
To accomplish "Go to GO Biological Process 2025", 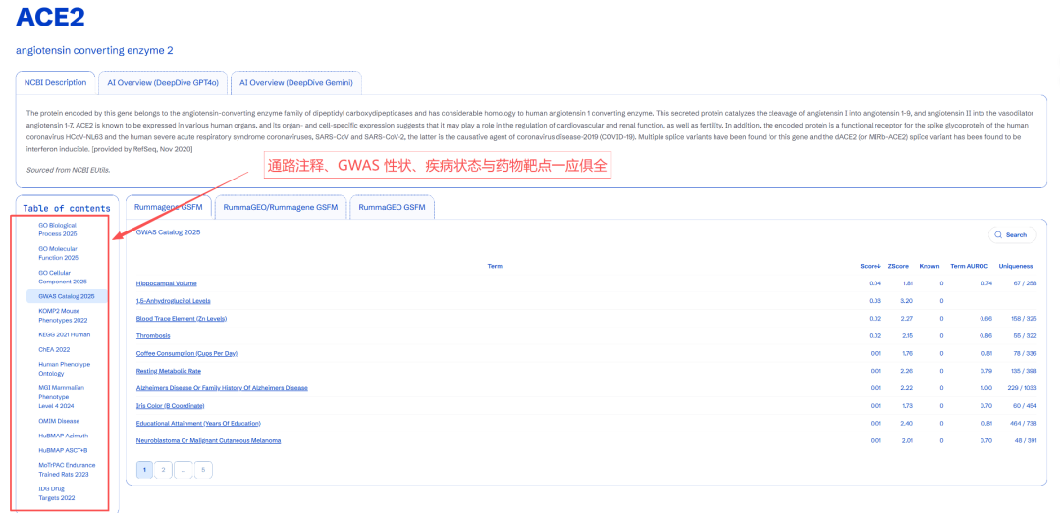I will (58, 230).
